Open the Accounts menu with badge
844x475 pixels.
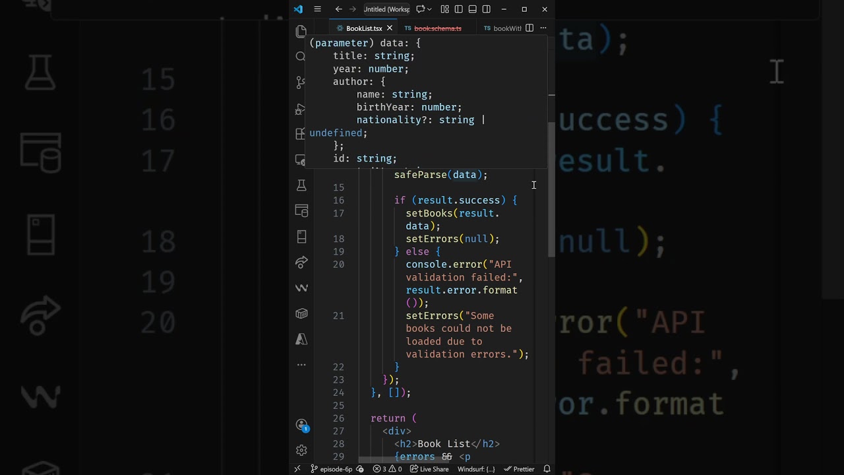[302, 425]
